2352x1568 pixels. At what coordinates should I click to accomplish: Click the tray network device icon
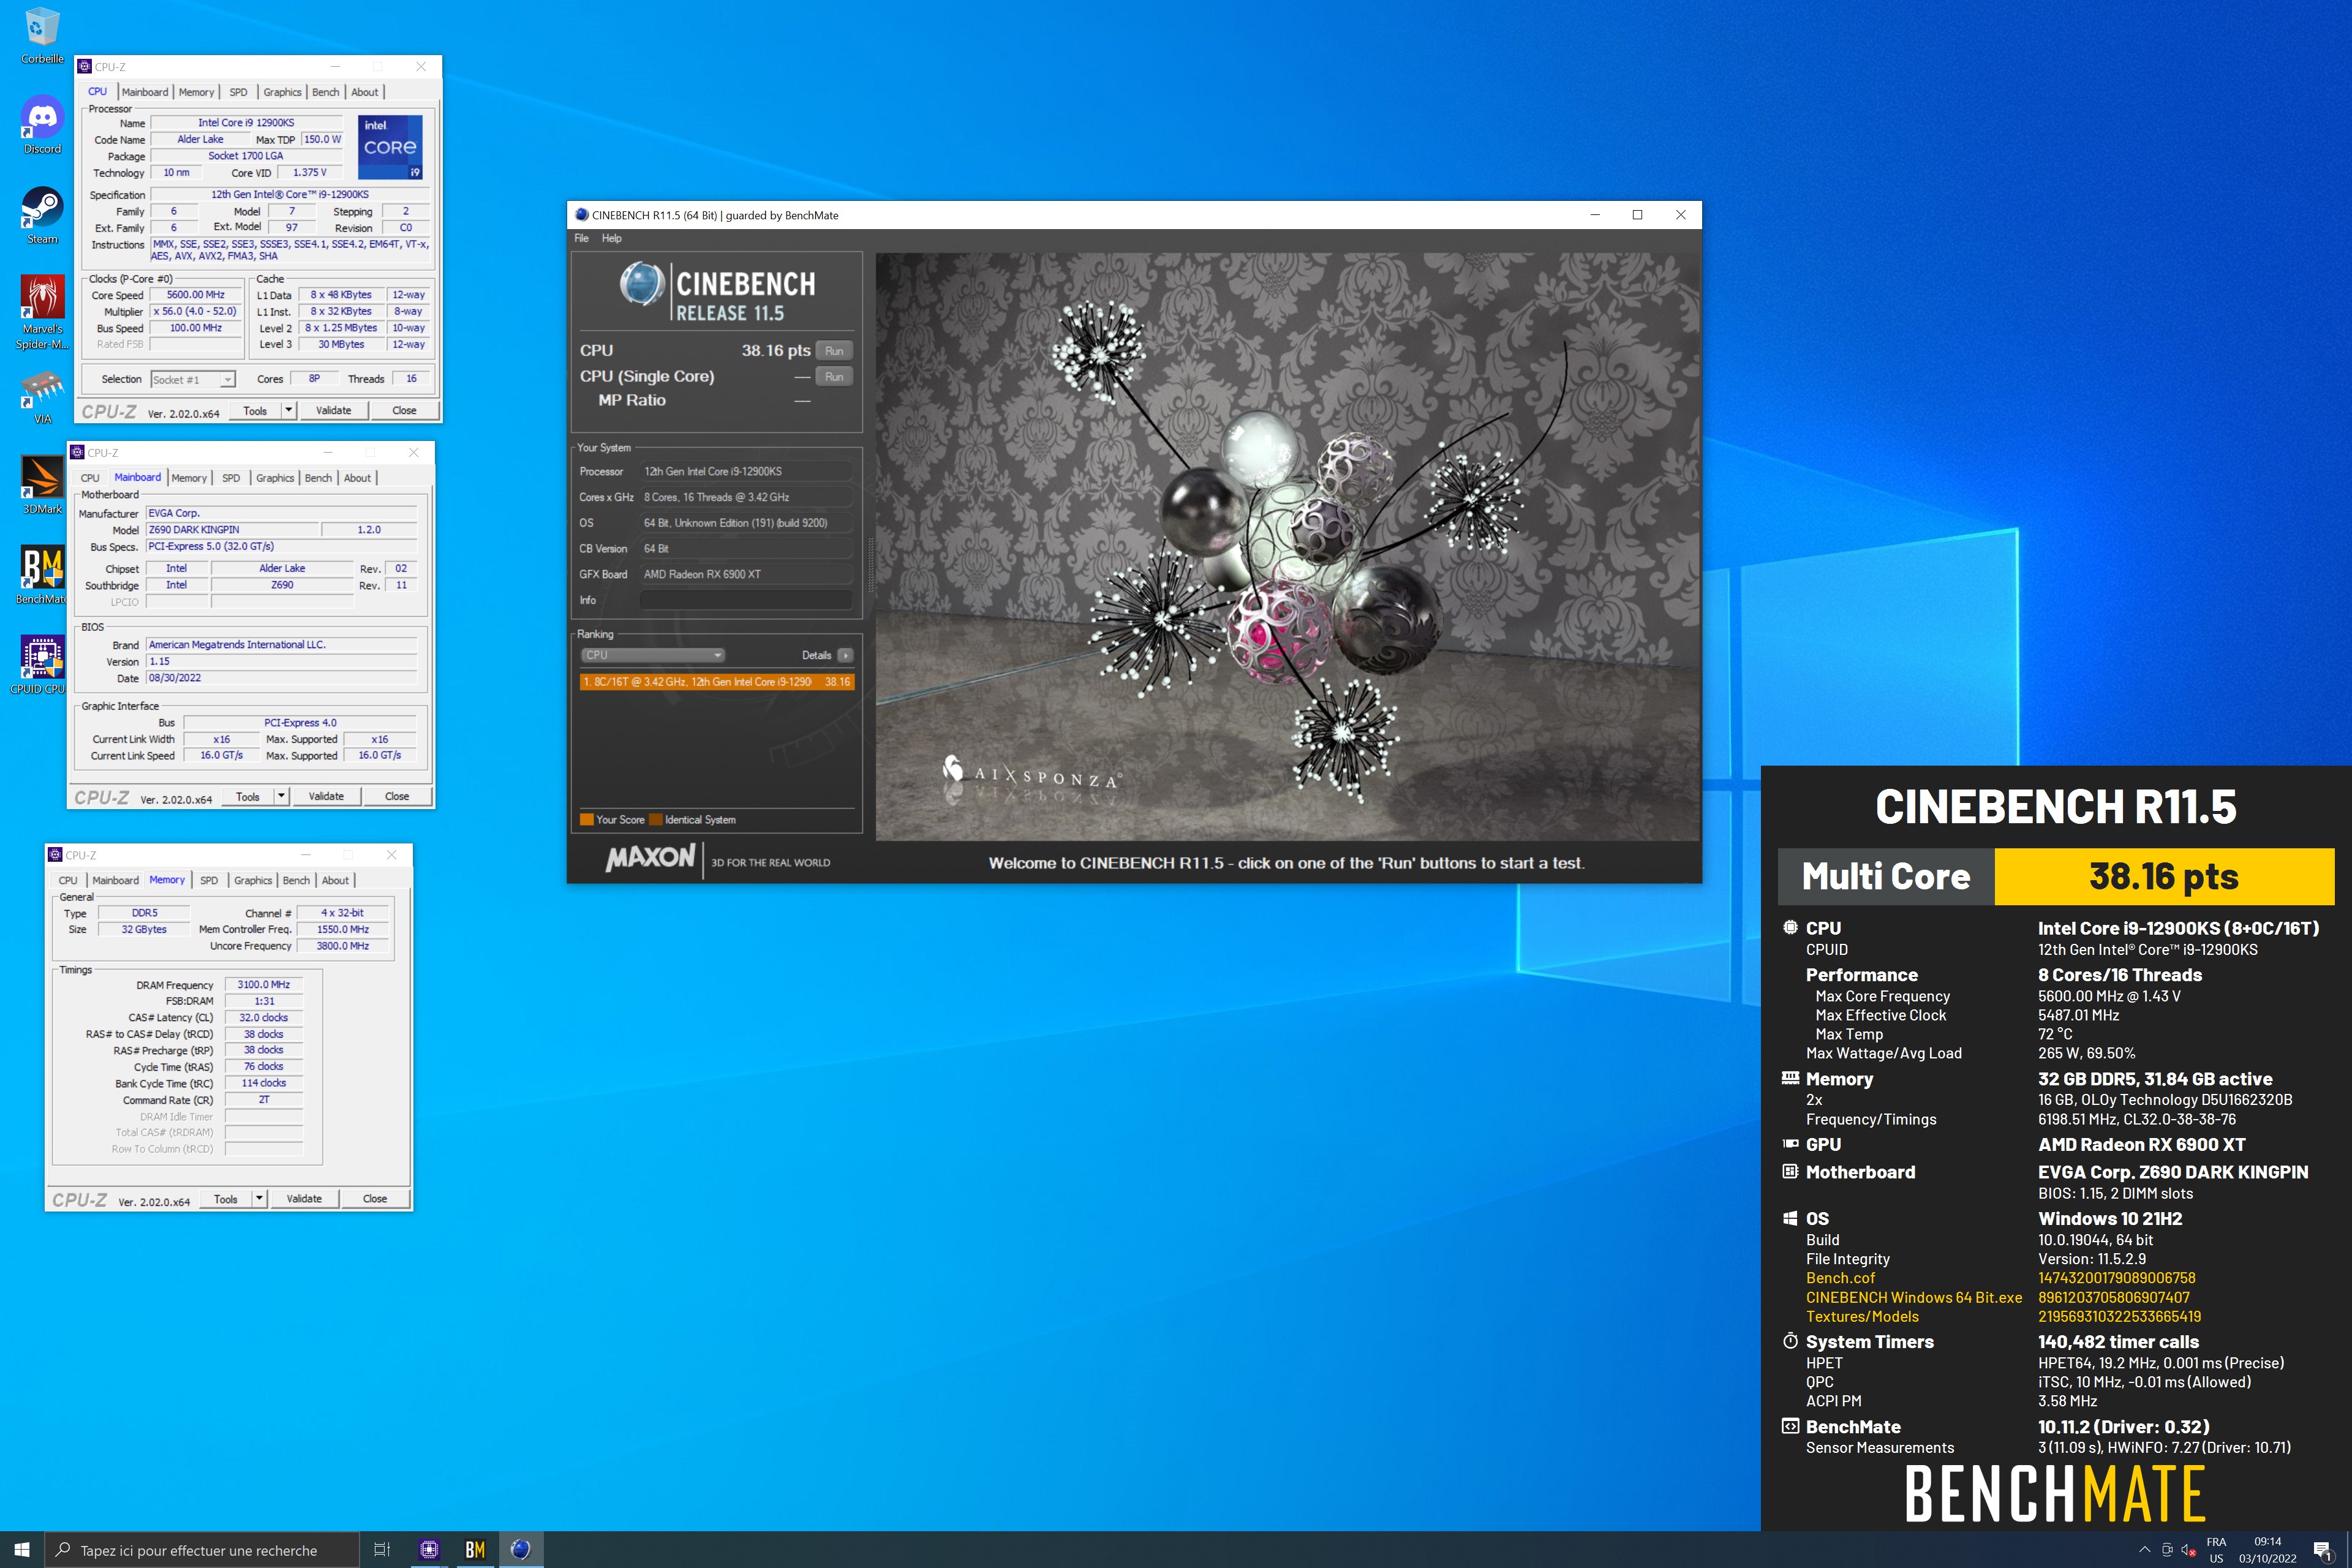coord(2167,1550)
